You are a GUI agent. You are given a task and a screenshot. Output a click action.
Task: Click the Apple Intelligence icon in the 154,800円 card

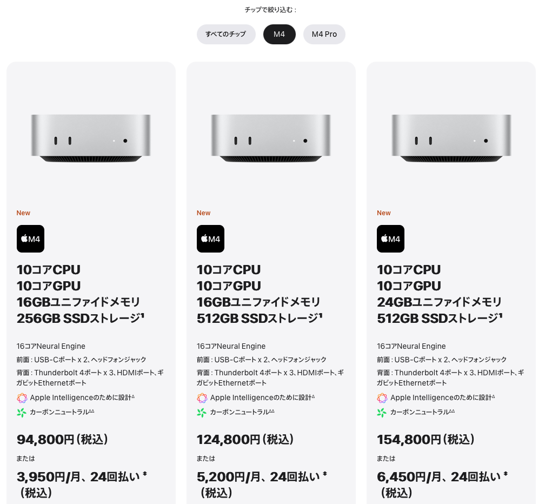coord(382,398)
